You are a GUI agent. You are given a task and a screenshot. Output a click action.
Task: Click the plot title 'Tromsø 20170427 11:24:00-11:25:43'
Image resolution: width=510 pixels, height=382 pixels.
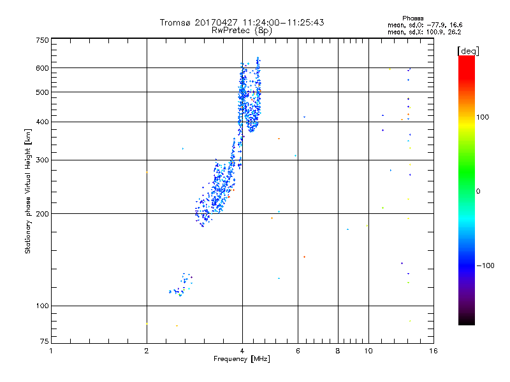[x=242, y=22]
